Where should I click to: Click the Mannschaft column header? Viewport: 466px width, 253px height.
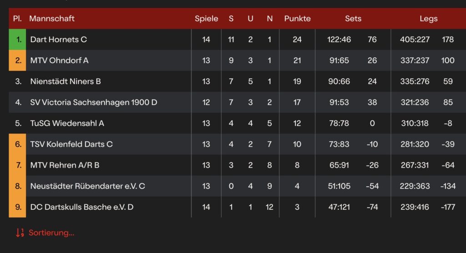click(x=52, y=19)
